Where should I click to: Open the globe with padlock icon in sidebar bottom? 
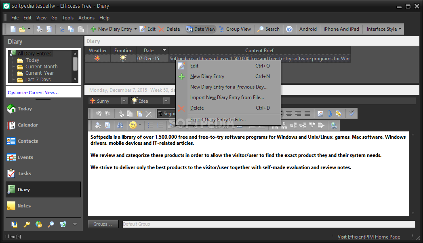coord(38,224)
